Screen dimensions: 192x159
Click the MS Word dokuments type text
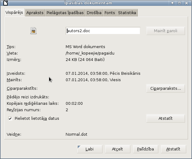85,47
